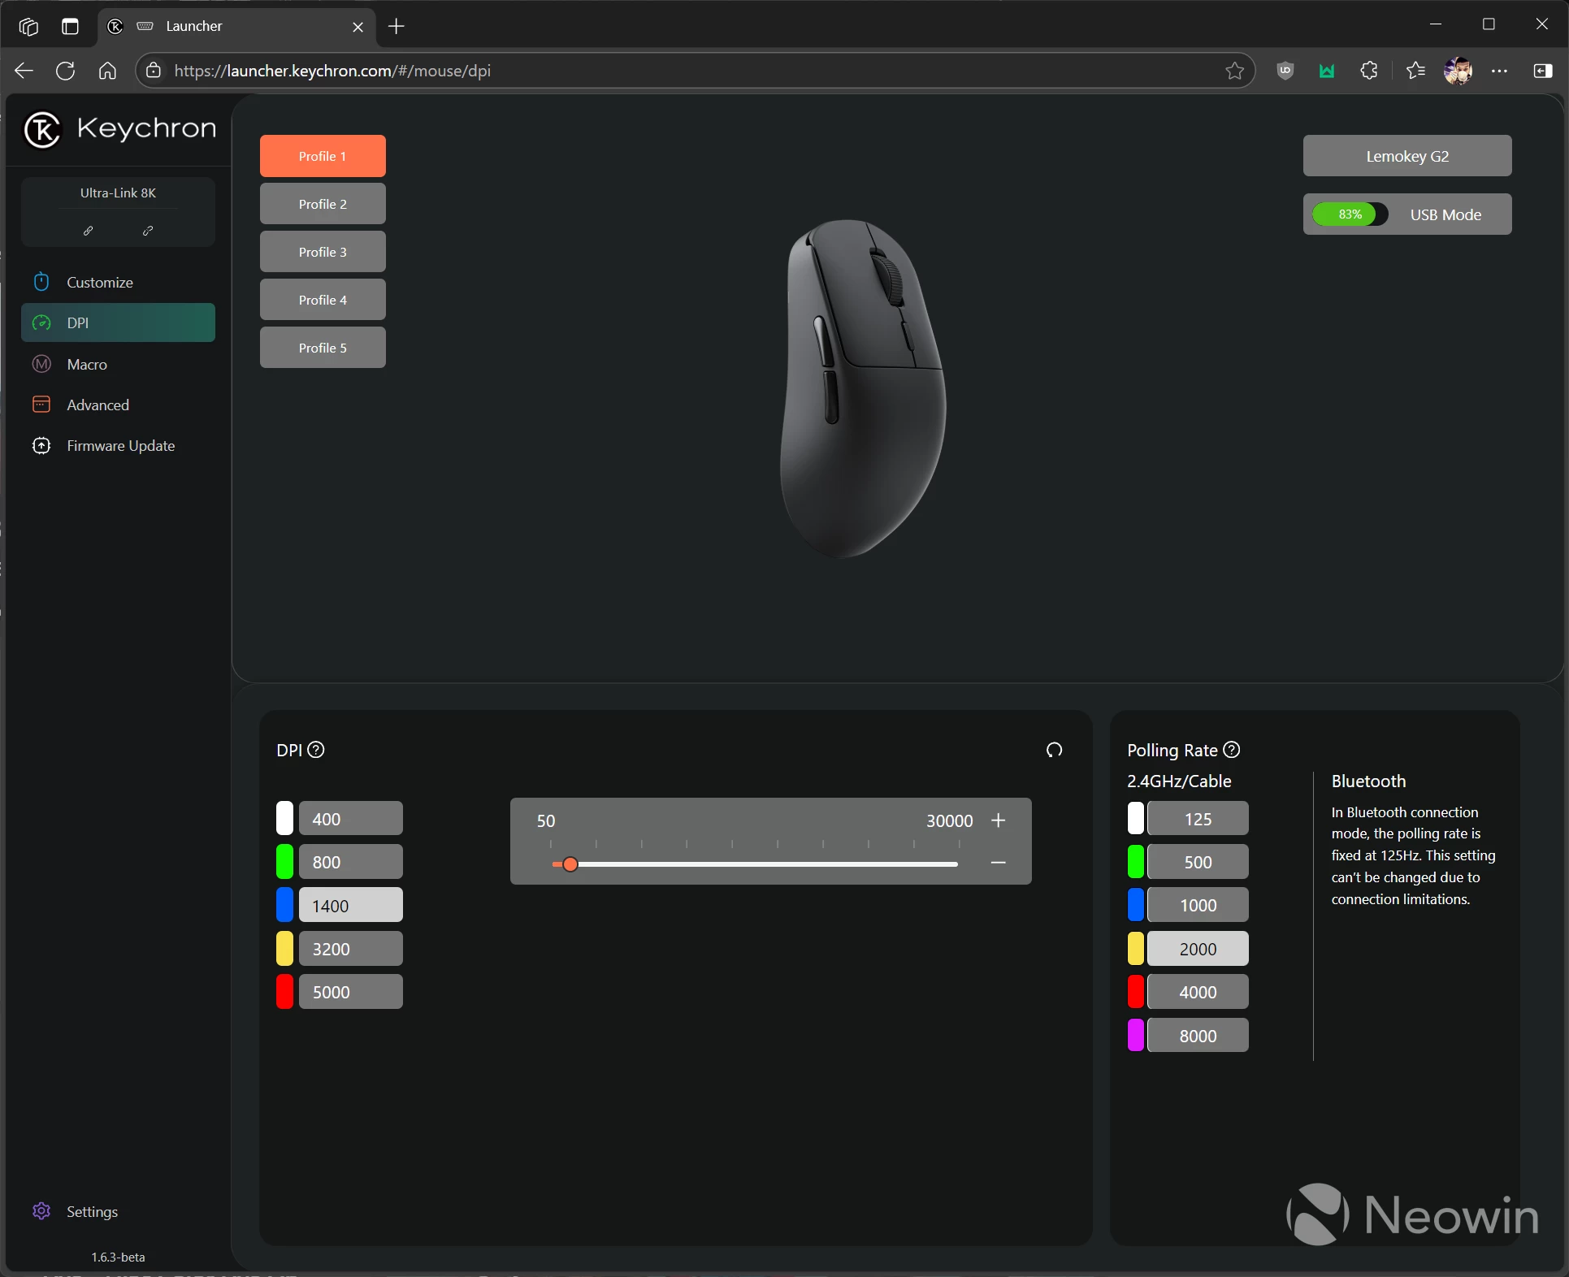Click the workspaces icon in title bar
Image resolution: width=1569 pixels, height=1277 pixels.
pos(28,27)
